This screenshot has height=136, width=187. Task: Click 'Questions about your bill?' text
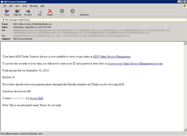pos(17,91)
